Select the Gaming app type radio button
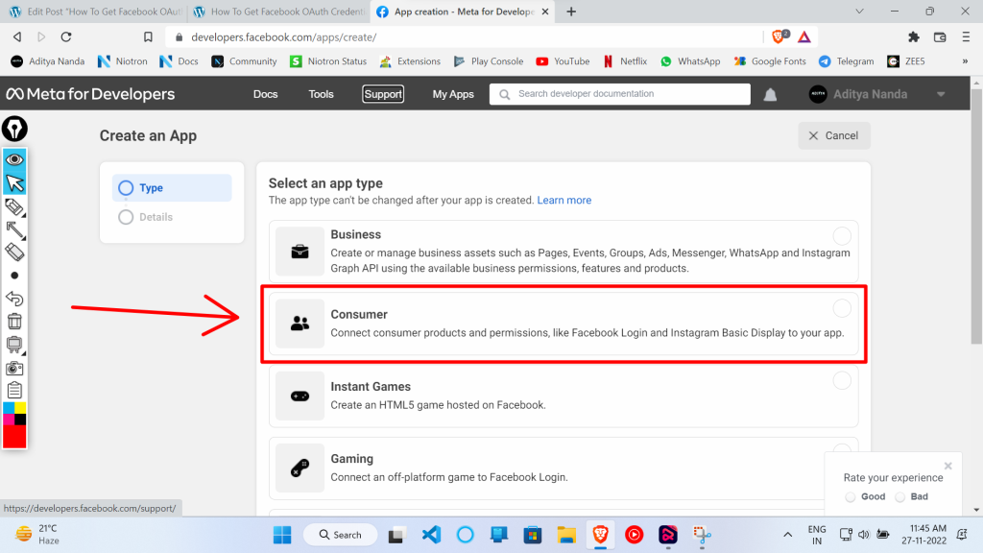Image resolution: width=983 pixels, height=553 pixels. 842,449
